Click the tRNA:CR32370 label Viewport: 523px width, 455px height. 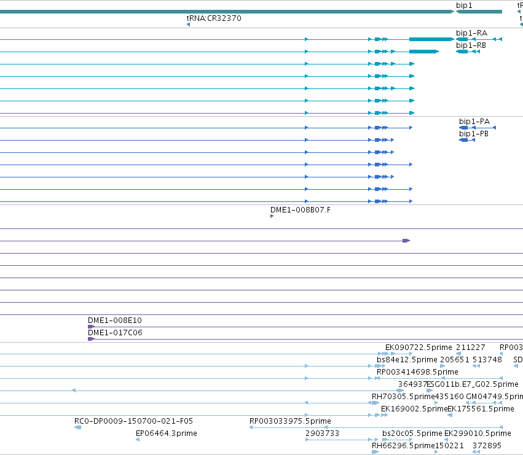click(214, 18)
